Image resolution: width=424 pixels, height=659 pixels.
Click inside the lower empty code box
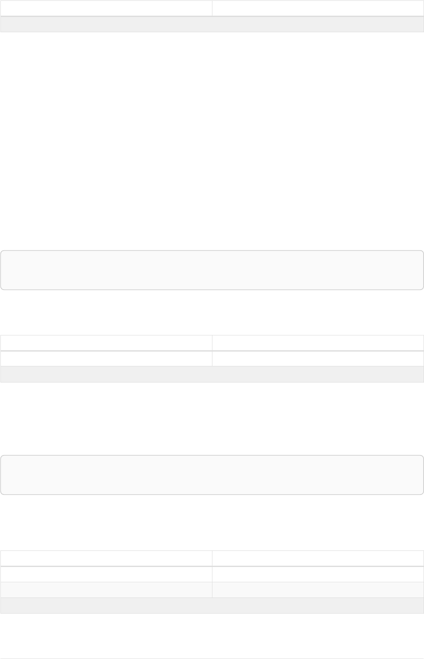tap(212, 475)
